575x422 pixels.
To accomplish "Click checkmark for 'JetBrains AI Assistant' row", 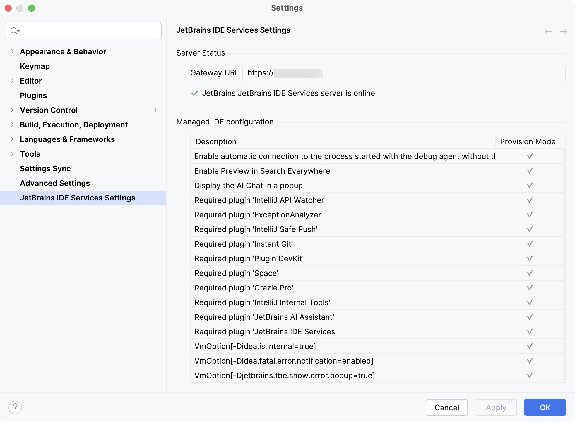I will click(x=530, y=317).
